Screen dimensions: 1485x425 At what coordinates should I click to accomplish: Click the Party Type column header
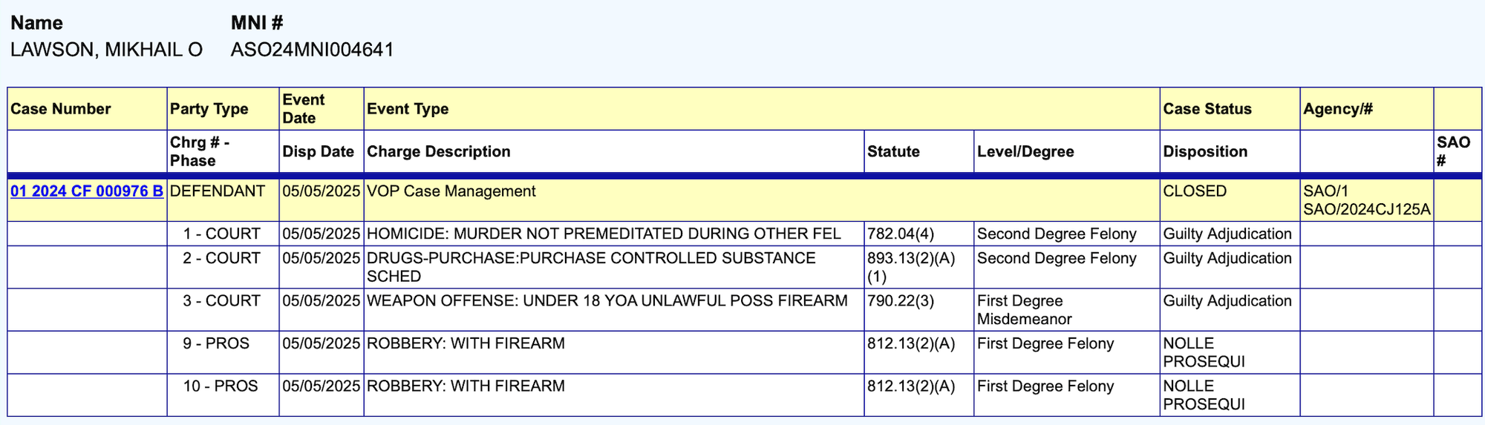[209, 109]
